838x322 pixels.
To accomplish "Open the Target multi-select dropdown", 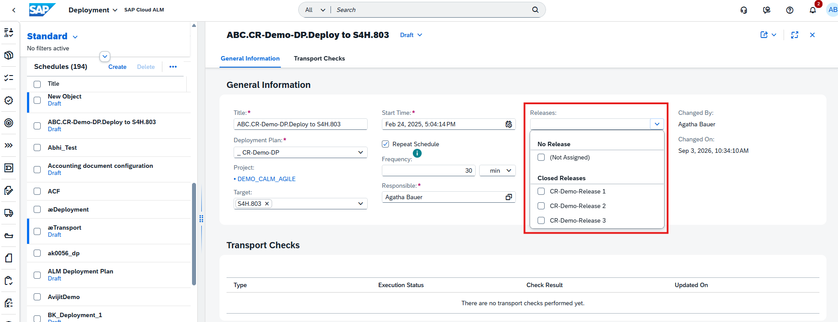I will (x=361, y=204).
